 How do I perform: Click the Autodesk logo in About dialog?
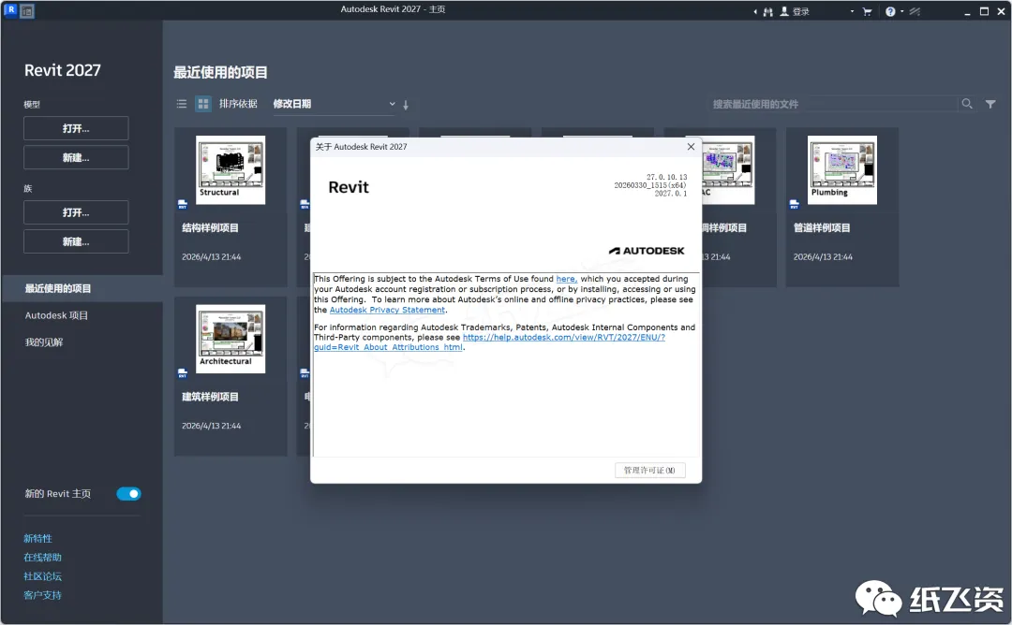click(x=647, y=251)
